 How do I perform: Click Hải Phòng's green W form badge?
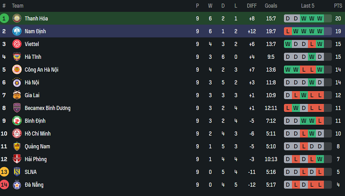click(320, 159)
